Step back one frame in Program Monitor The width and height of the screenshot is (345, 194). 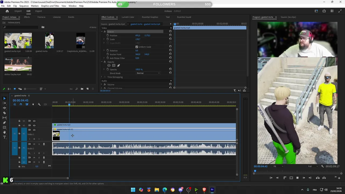coord(277,178)
